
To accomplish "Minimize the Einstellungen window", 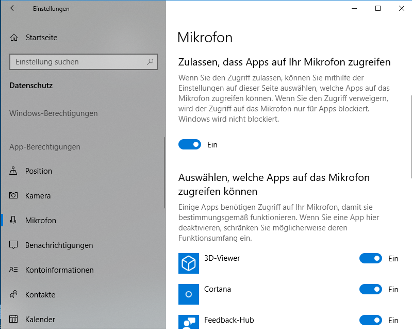I will (354, 8).
